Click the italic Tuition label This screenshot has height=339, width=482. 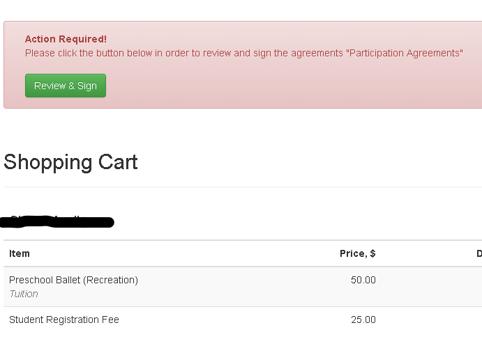point(24,294)
